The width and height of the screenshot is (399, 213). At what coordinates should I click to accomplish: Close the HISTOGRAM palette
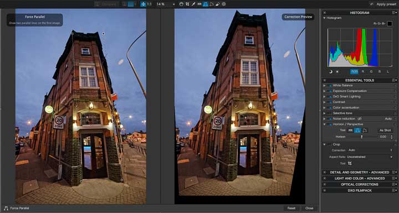[324, 13]
